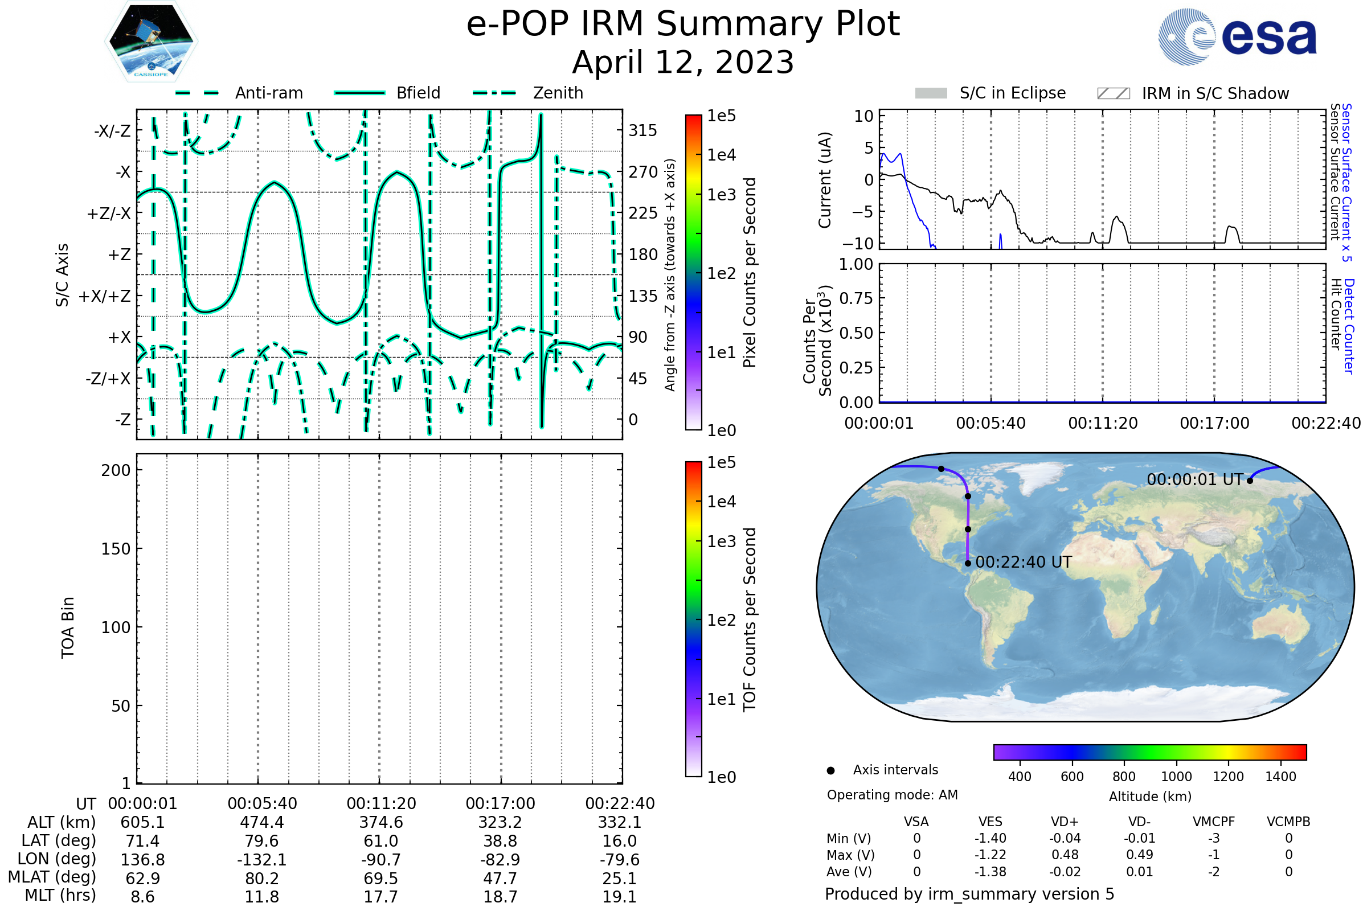1367x911 pixels.
Task: Click the Altitude (km) horizontal colorbar
Action: coord(1150,752)
